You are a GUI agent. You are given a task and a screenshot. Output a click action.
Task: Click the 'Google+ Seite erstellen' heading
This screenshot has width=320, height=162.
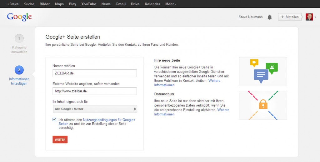coord(72,37)
